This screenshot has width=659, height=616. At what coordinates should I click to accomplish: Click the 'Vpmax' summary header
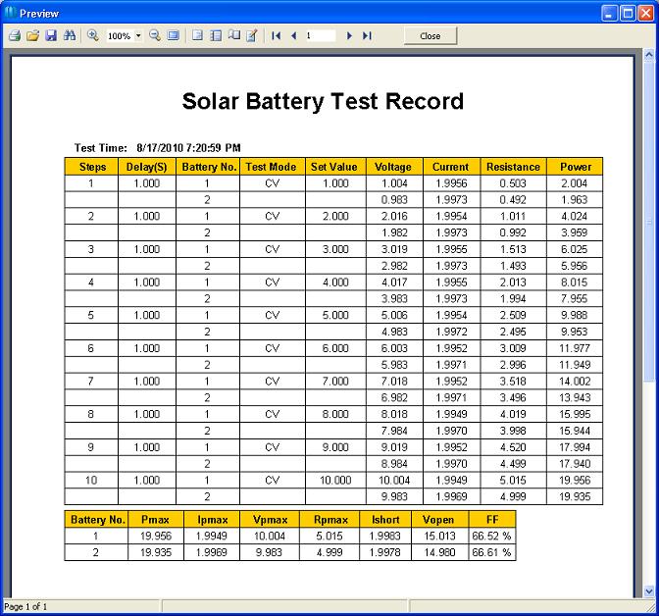(270, 519)
